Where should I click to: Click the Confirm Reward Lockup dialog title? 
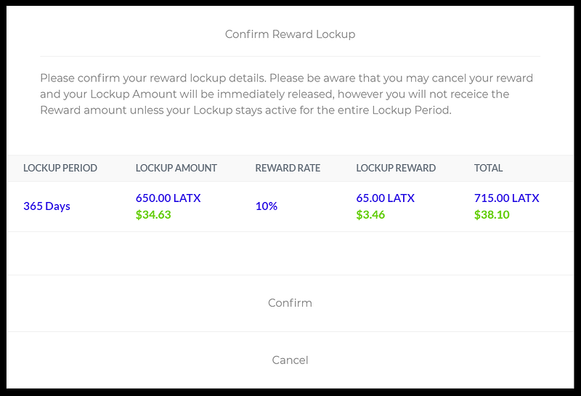pos(290,34)
